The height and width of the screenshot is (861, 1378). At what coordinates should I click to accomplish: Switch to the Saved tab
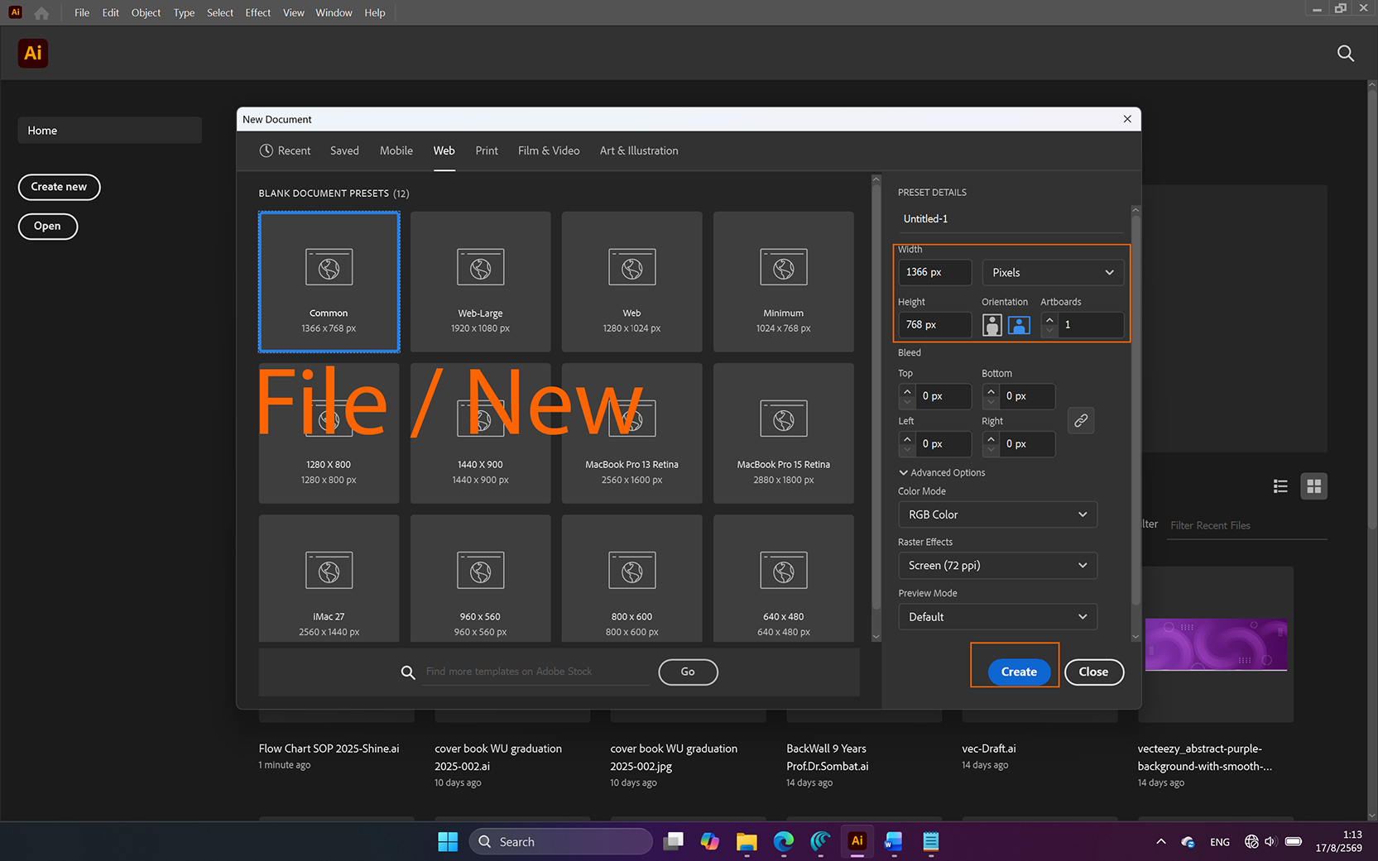click(344, 151)
